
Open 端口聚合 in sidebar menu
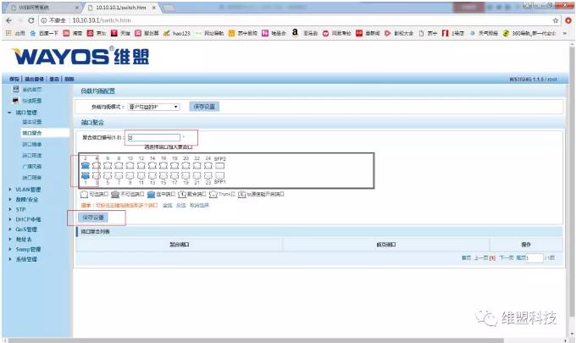pos(32,133)
